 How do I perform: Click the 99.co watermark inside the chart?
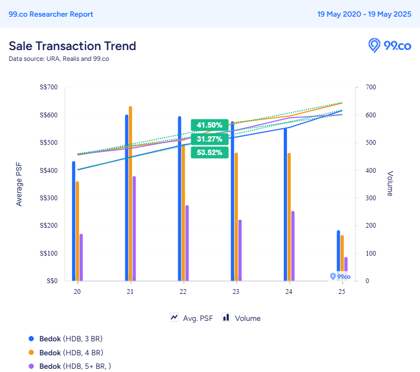[x=340, y=276]
